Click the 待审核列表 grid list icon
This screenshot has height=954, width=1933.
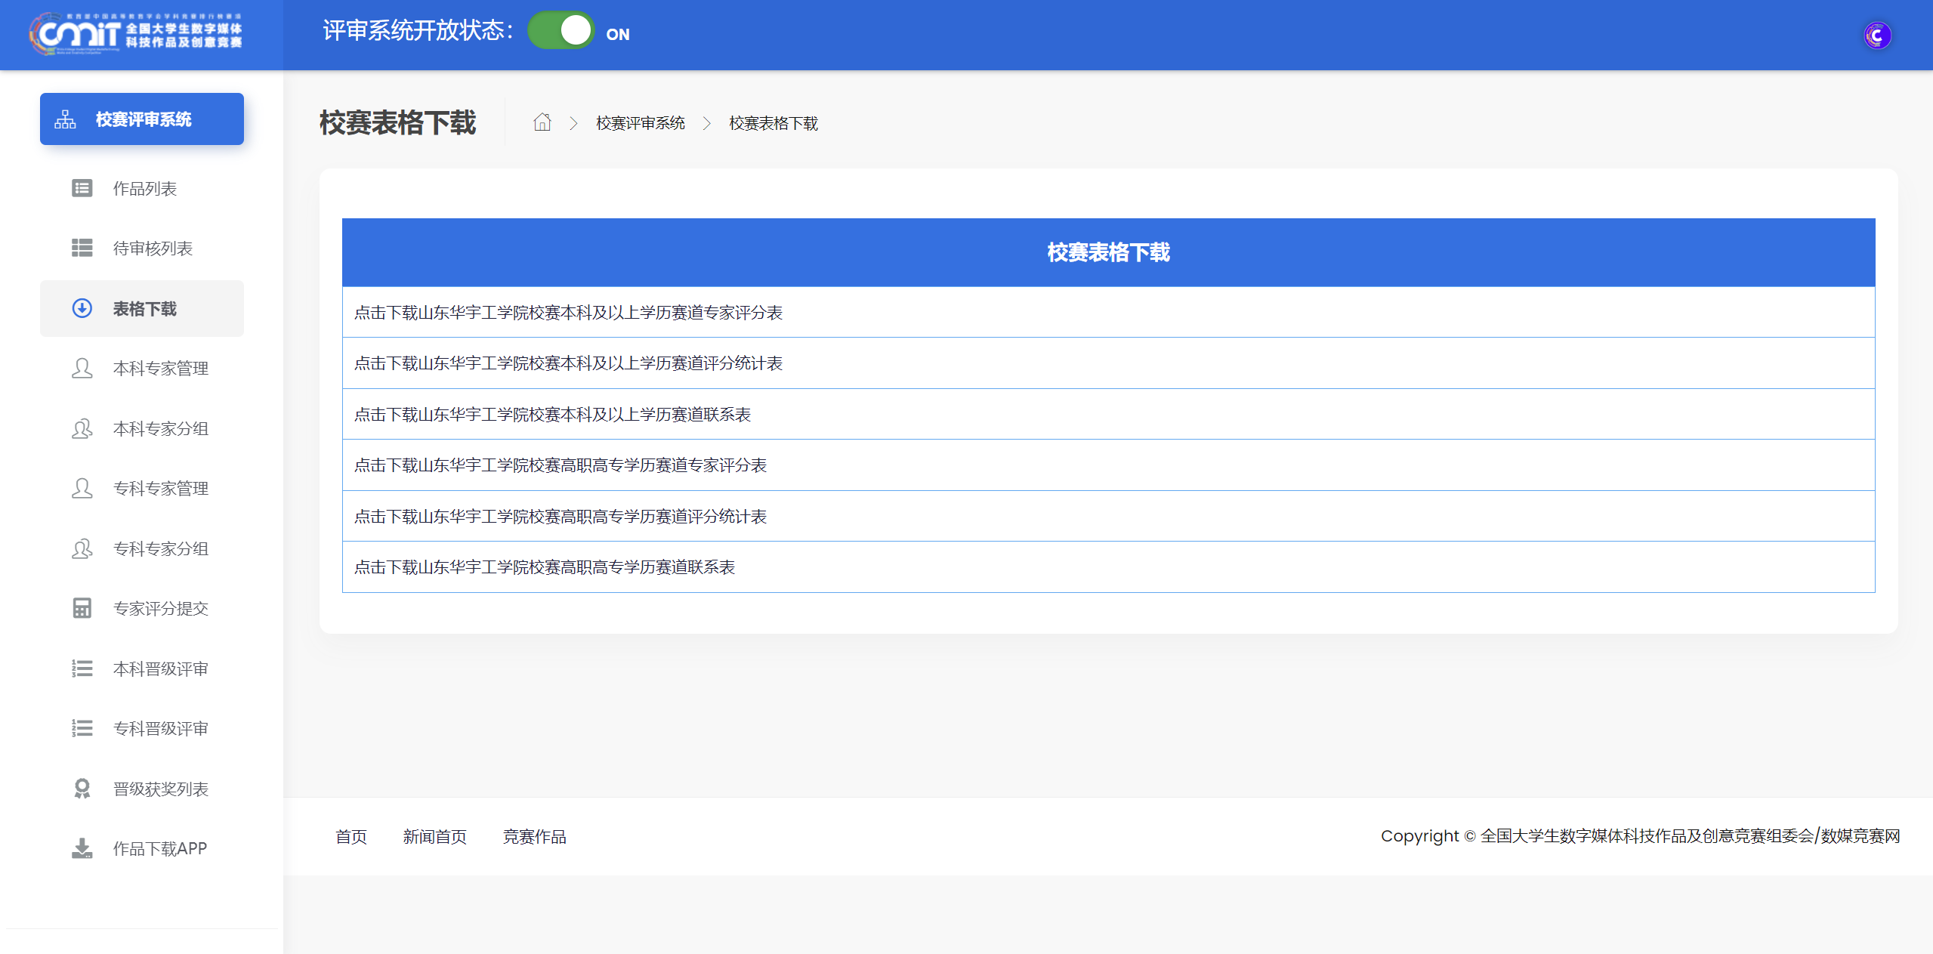(x=82, y=248)
